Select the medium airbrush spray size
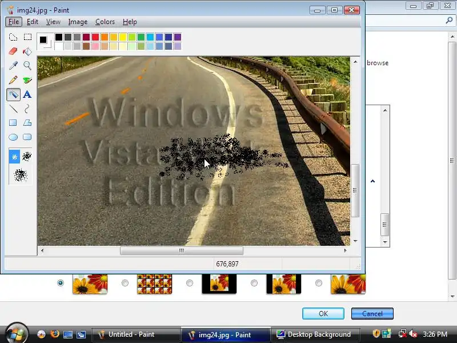457x343 pixels. pos(27,157)
